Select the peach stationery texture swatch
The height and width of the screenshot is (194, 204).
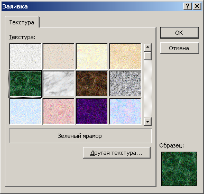(x=125, y=56)
